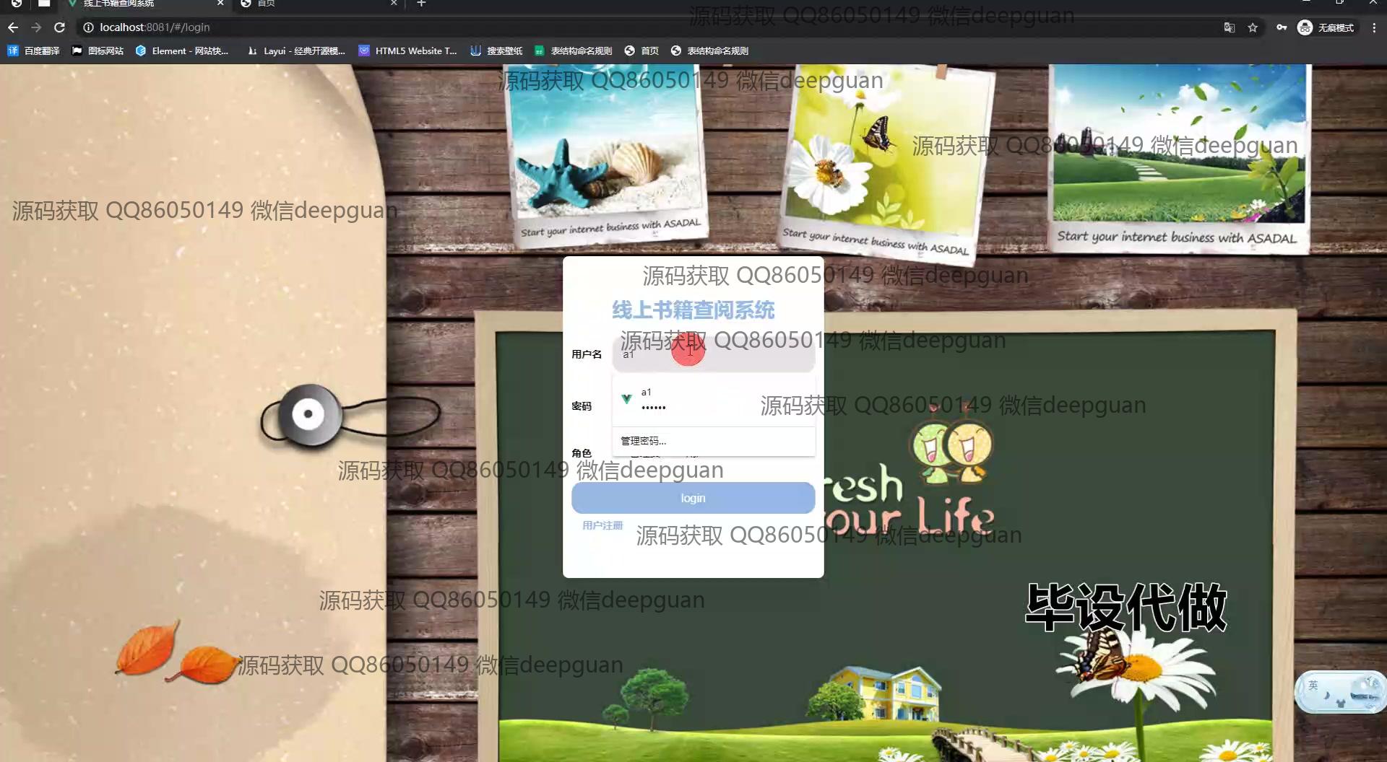Click the 用户注册 registration link
Screen dimensions: 1387x762
coord(602,525)
